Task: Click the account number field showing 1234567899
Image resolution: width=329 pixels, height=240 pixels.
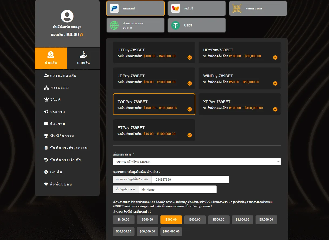Action: [x=190, y=180]
